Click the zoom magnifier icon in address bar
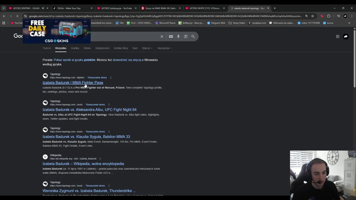356x200 pixels. point(306,16)
